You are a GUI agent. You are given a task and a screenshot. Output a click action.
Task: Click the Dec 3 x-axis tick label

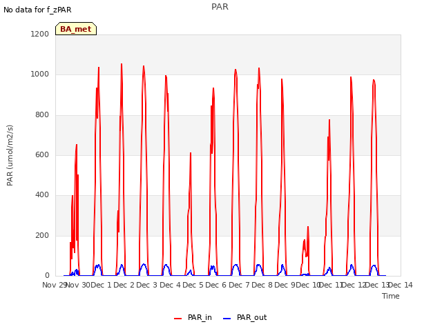pyautogui.click(x=147, y=285)
